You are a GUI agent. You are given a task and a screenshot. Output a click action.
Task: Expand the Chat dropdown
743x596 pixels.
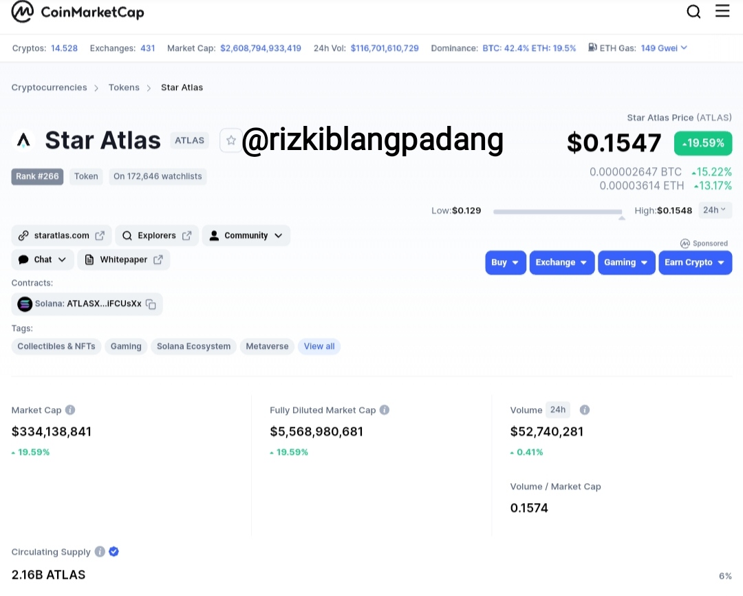pos(43,259)
